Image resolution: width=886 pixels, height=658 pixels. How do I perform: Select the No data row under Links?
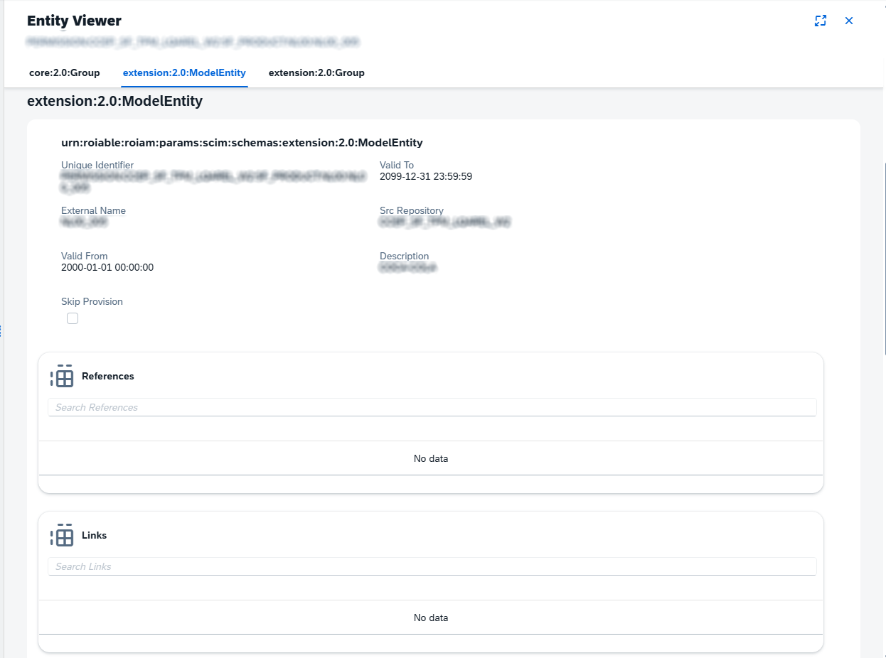pos(431,617)
